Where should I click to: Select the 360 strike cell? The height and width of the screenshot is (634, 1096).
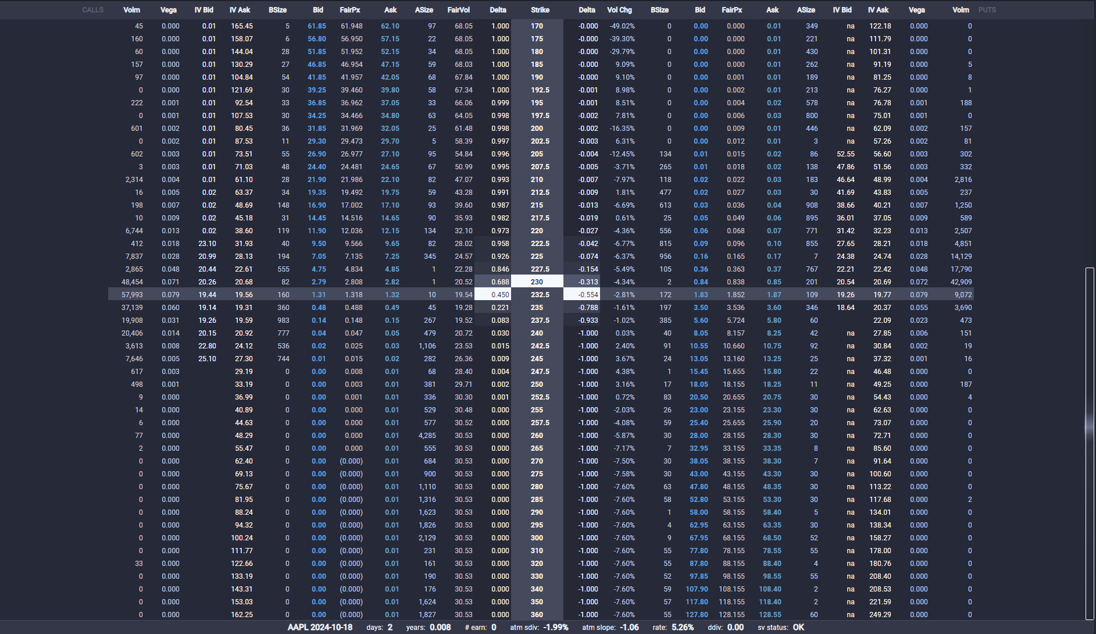pos(537,615)
